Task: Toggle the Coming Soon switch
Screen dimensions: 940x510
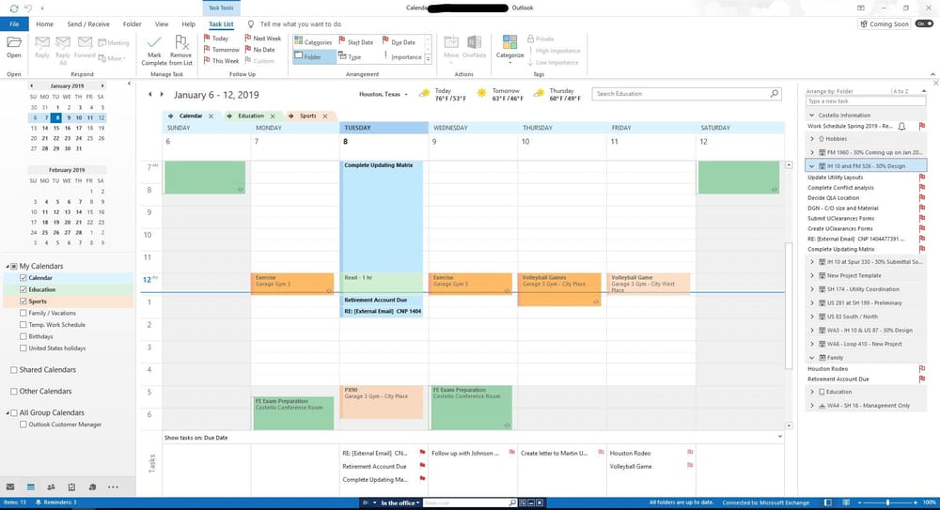Action: point(924,24)
